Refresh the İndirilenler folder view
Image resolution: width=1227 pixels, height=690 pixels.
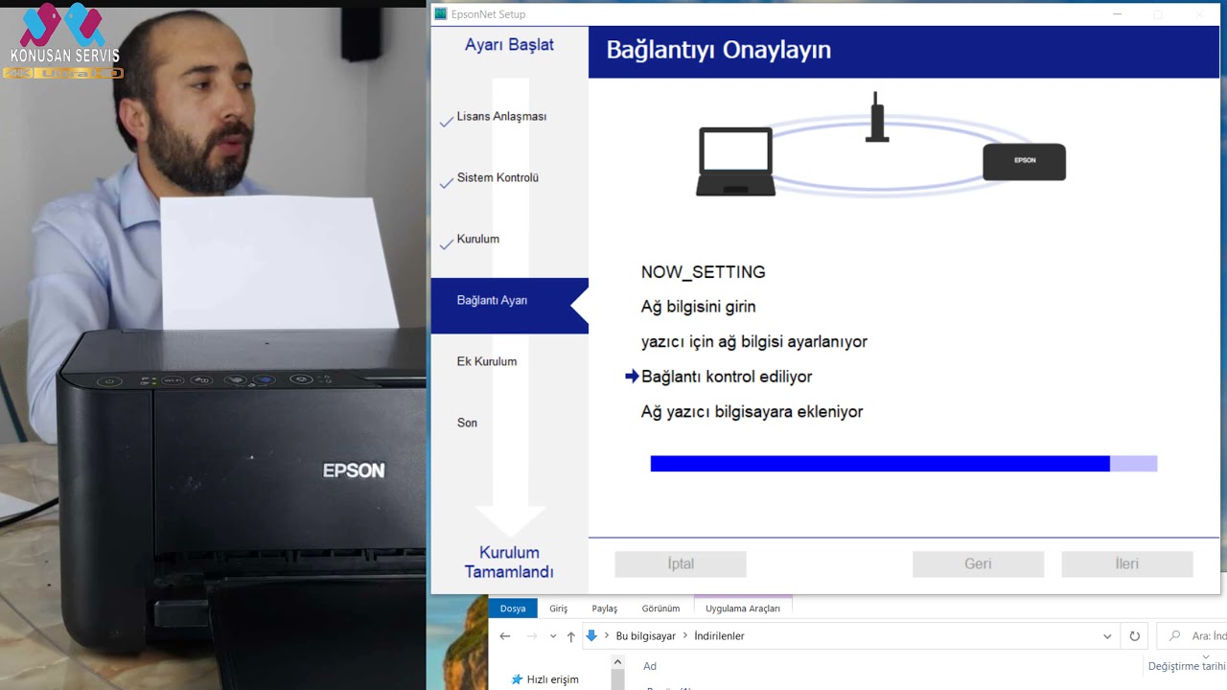click(1135, 636)
